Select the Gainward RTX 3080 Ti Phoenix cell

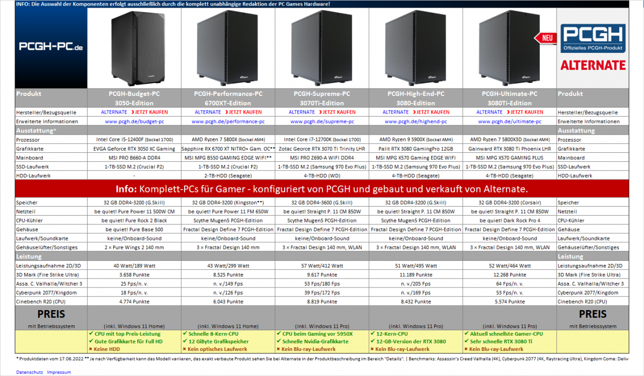coord(510,149)
